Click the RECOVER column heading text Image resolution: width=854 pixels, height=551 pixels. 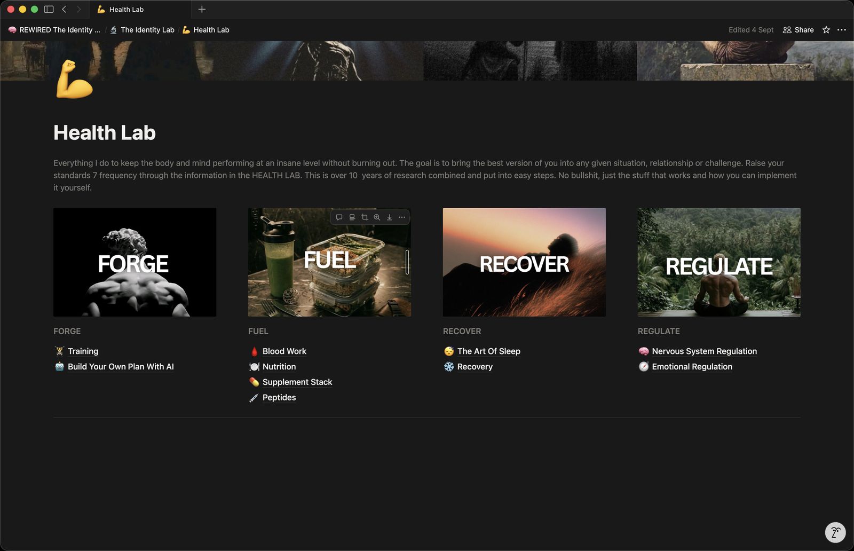[x=462, y=331]
